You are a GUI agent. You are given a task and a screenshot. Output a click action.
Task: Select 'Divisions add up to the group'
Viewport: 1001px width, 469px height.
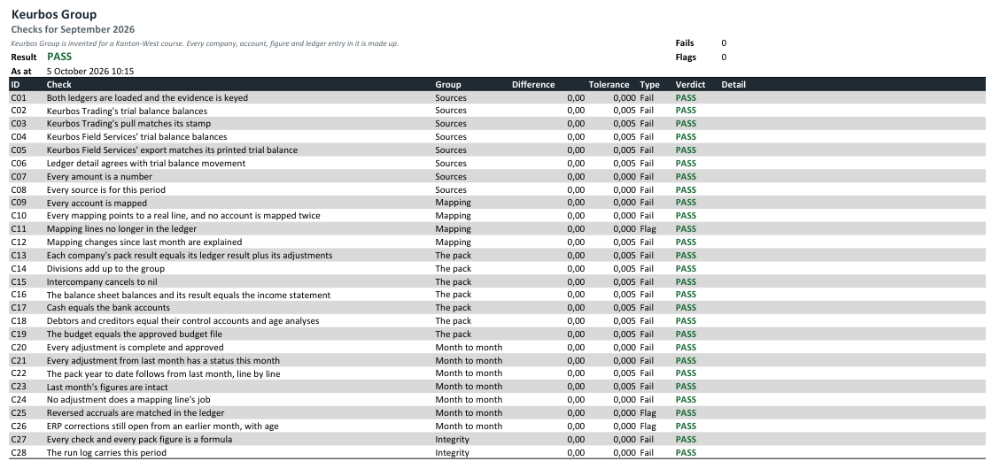(x=105, y=269)
